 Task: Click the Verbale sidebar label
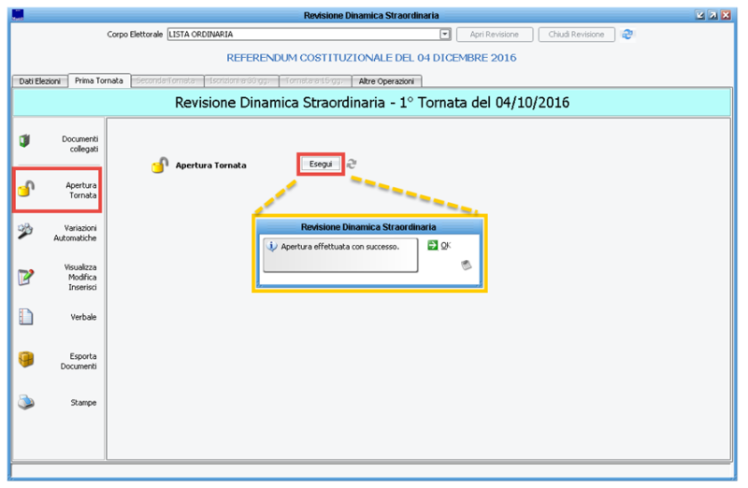pos(83,317)
